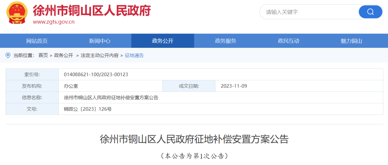Viewport: 388px width, 165px height.
Task: Click the 文号 label cell
Action: tap(32, 109)
